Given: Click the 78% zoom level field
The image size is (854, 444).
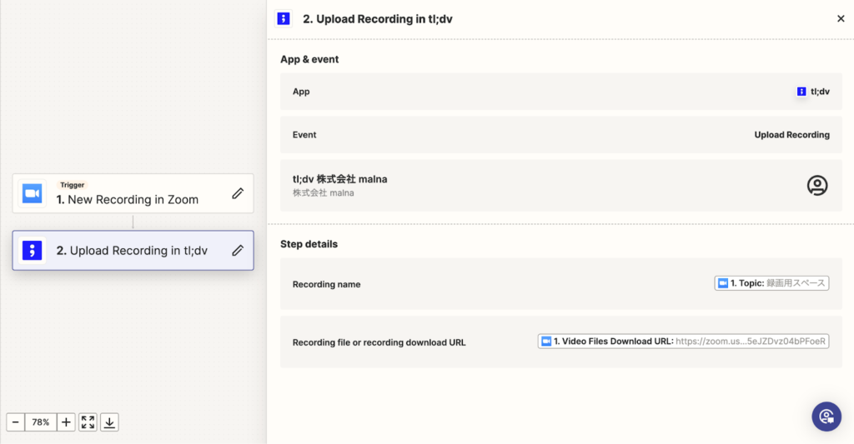Looking at the screenshot, I should click(x=41, y=422).
